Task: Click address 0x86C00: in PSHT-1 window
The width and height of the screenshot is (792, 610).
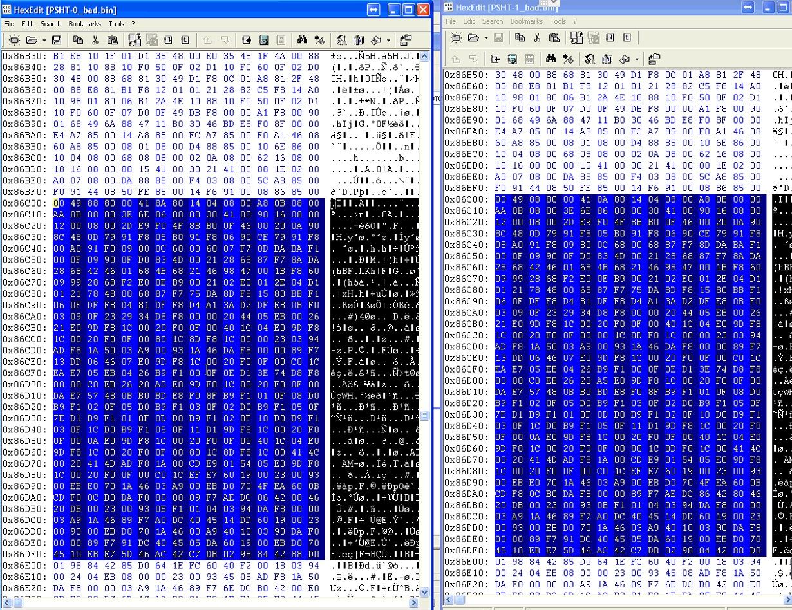Action: tap(466, 199)
